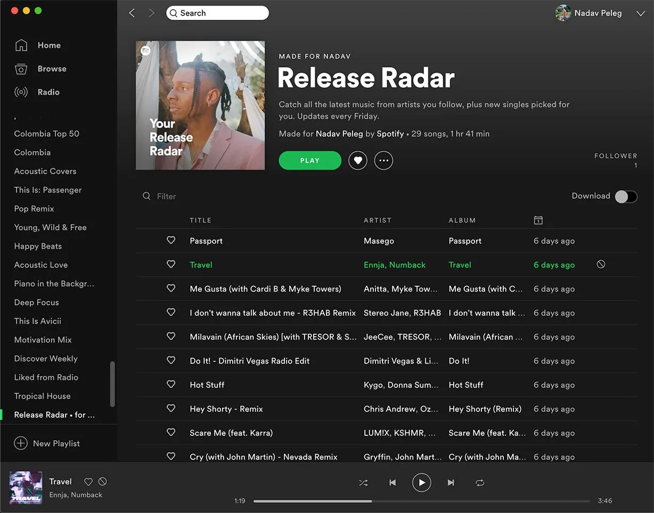Like the song Milavain (African Skies)
Image resolution: width=654 pixels, height=513 pixels.
pyautogui.click(x=171, y=336)
